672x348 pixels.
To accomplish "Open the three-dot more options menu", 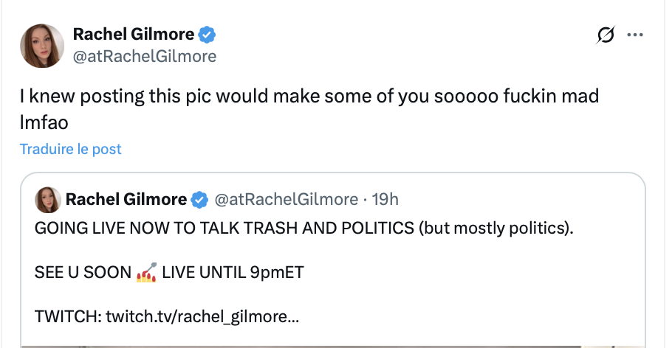I will point(635,35).
